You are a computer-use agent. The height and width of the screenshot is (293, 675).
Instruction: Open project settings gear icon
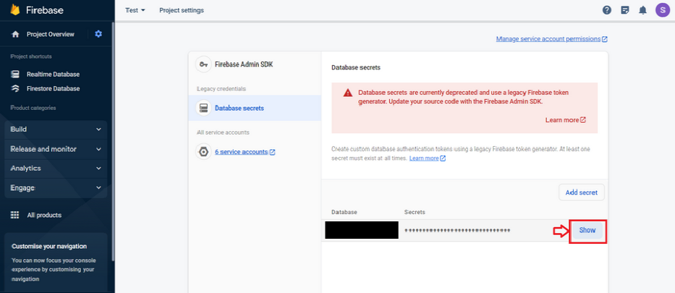pos(98,34)
